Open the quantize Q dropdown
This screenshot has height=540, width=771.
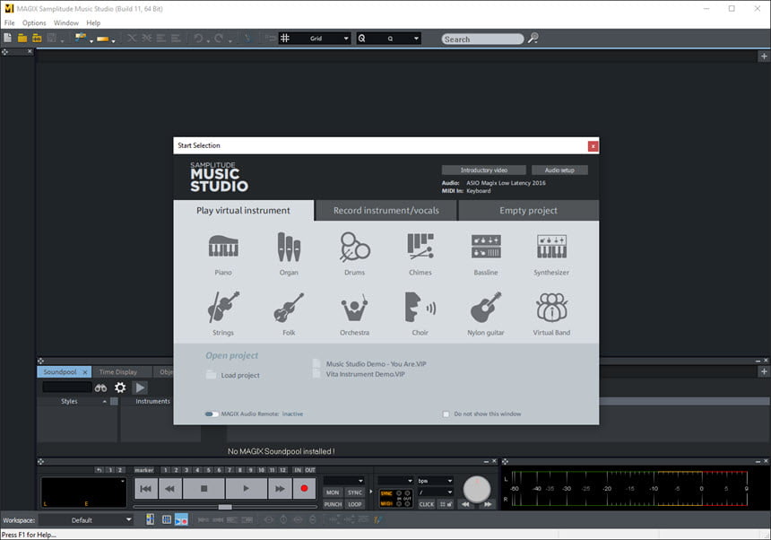tap(389, 39)
